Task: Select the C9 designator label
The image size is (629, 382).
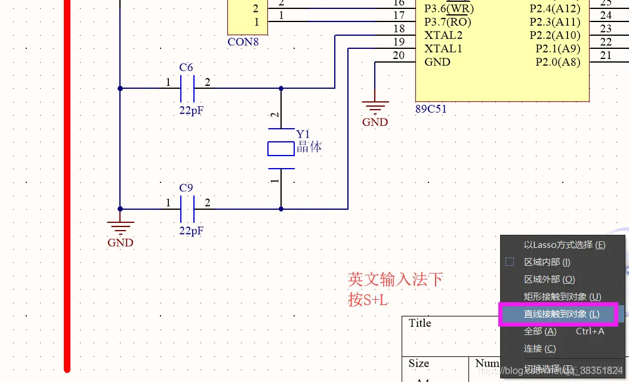Action: 186,188
